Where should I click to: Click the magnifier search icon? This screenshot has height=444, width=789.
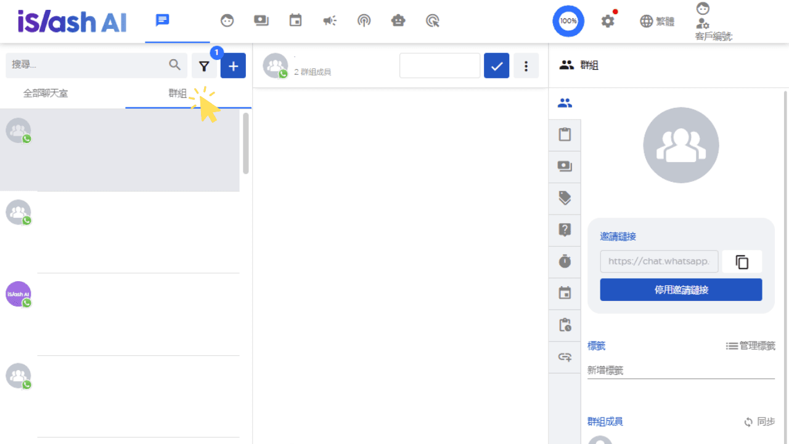pos(174,65)
